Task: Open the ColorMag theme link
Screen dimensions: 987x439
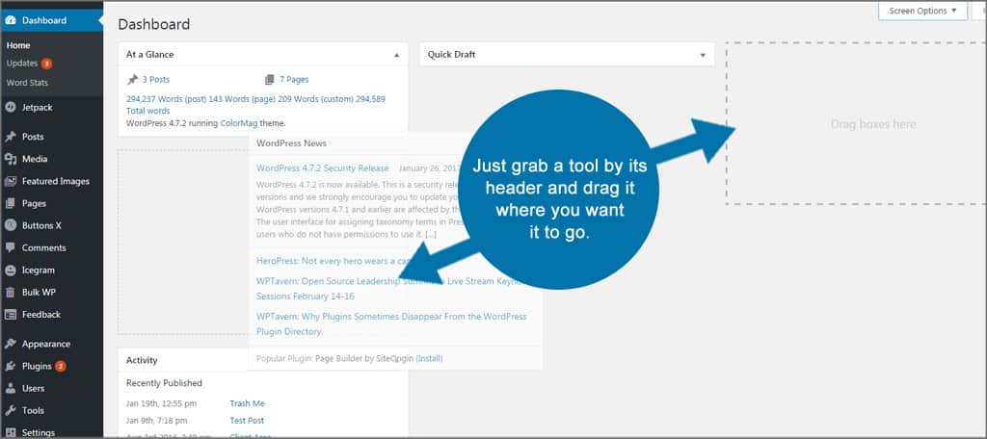Action: point(238,123)
